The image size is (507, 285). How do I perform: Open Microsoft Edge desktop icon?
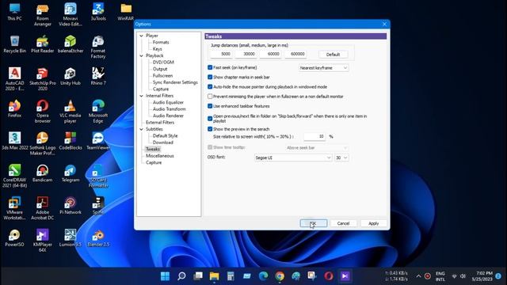tap(98, 112)
